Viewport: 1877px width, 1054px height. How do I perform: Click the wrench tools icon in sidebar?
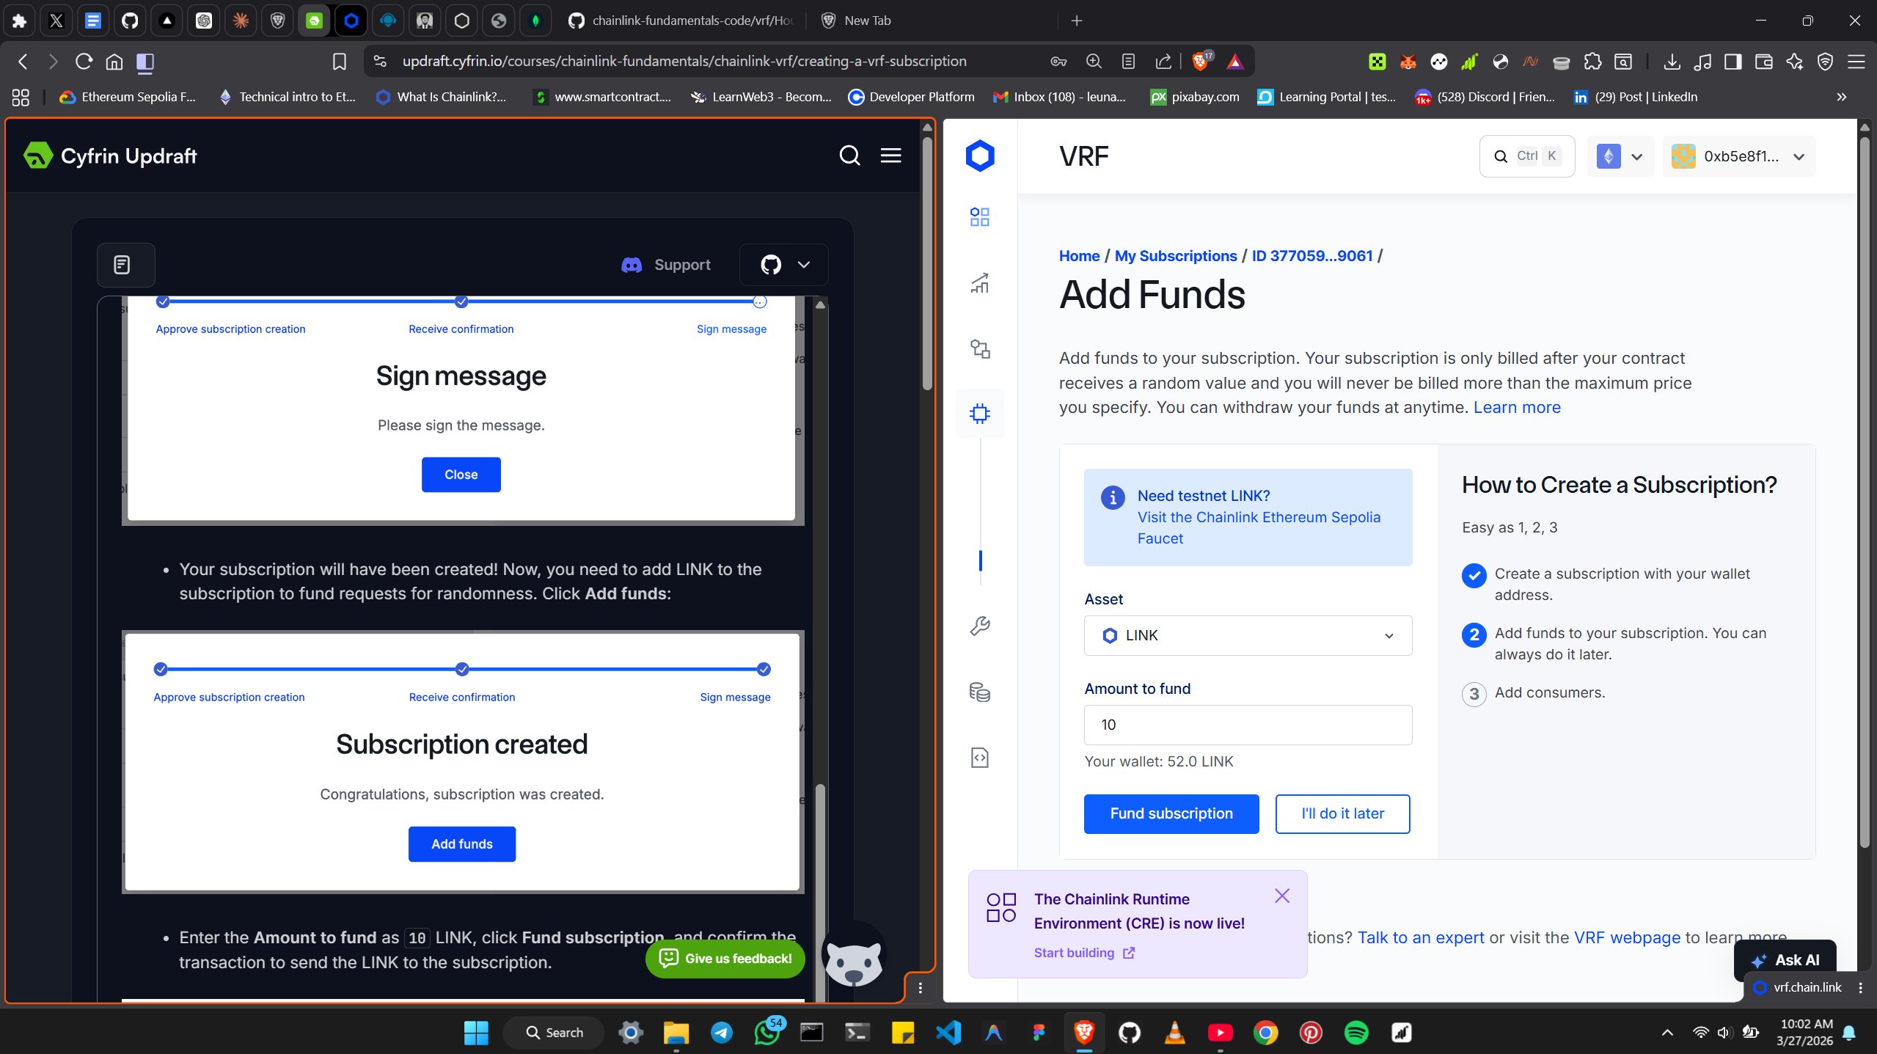979,626
